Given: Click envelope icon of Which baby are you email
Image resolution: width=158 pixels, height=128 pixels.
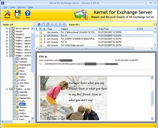Looking at the screenshot, I should point(41,45).
